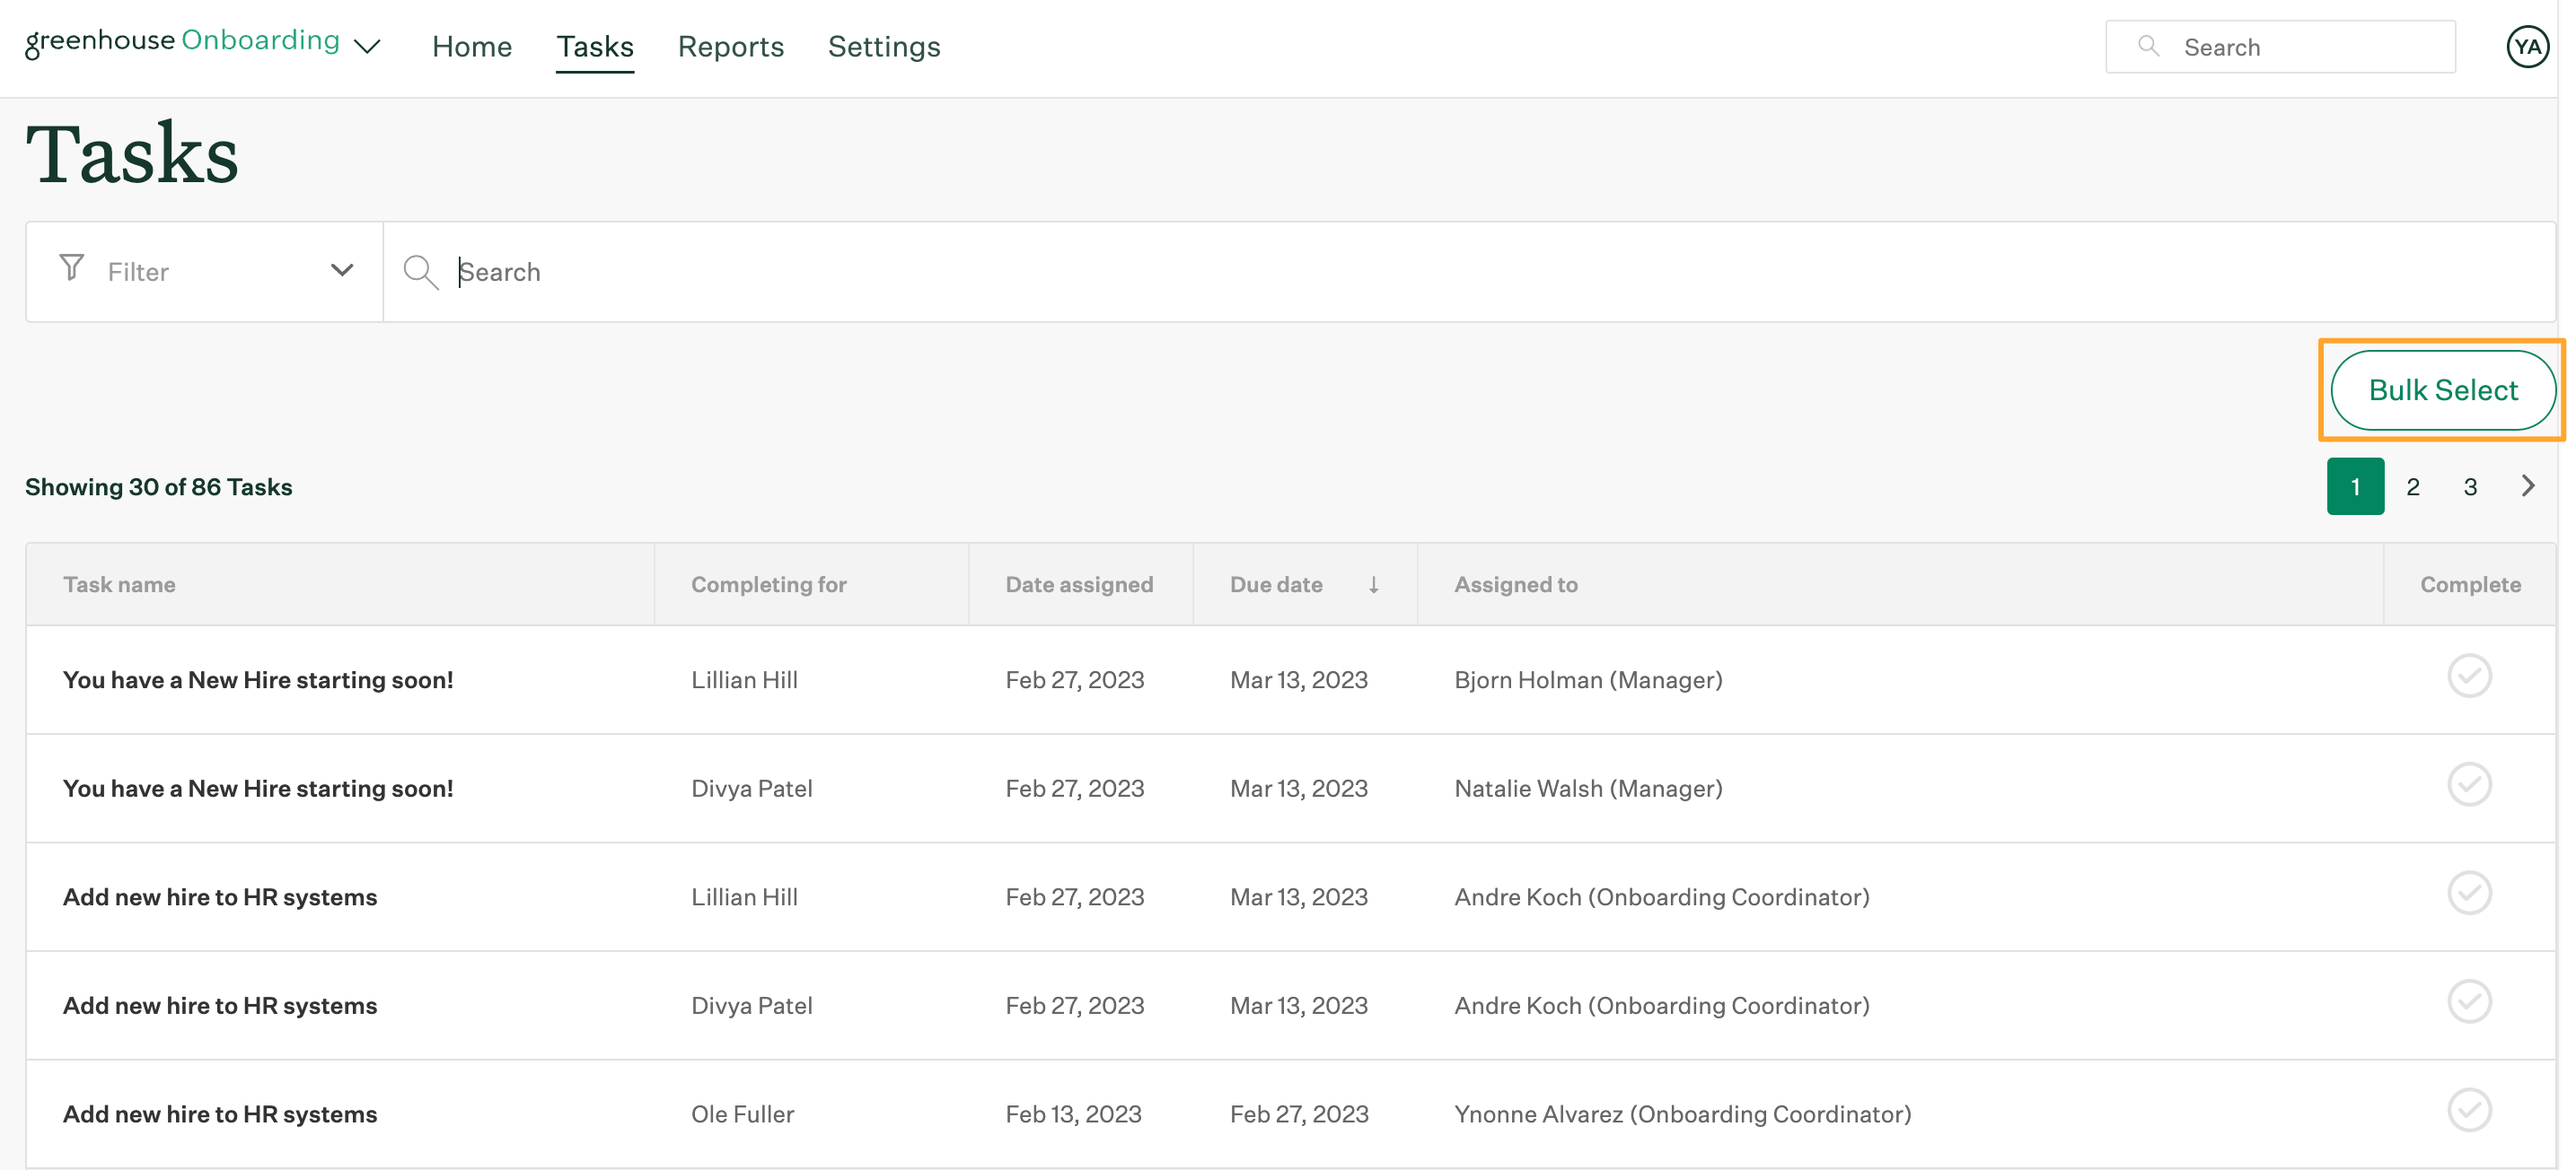Mark Andre Koch's Lillian Hill task complete
The width and height of the screenshot is (2576, 1170).
(x=2468, y=894)
